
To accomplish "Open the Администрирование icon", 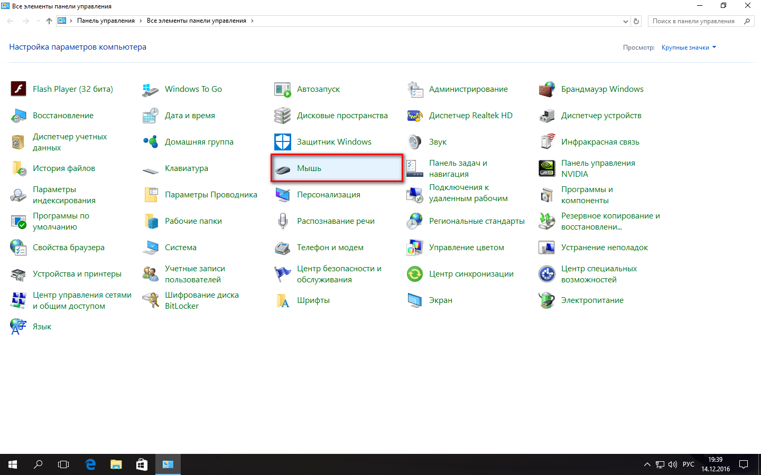I will pos(415,89).
